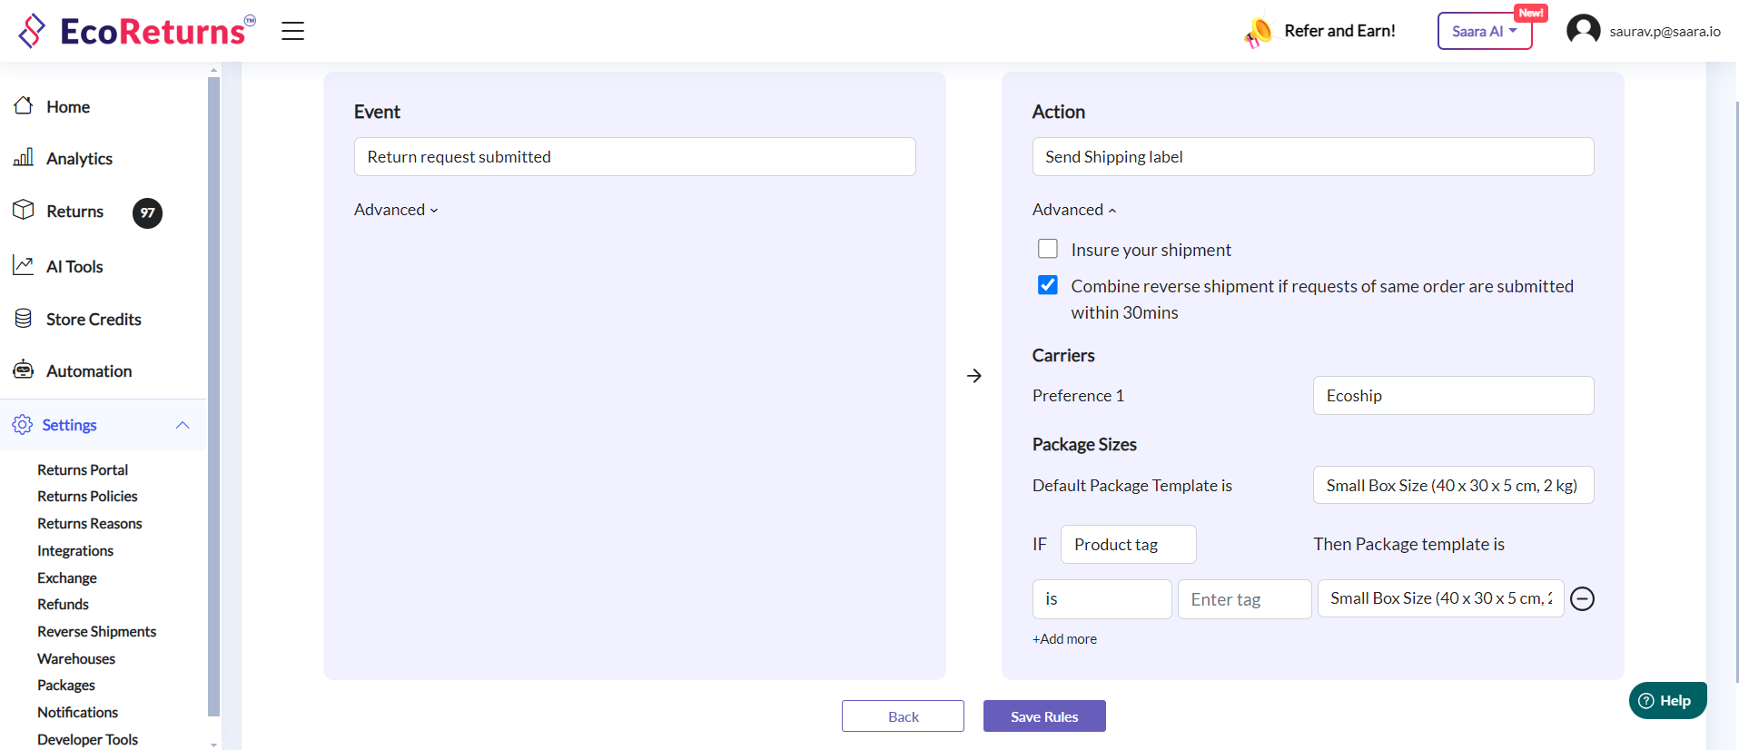This screenshot has height=750, width=1739.
Task: Click the Home house icon in sidebar
Action: pos(24,106)
